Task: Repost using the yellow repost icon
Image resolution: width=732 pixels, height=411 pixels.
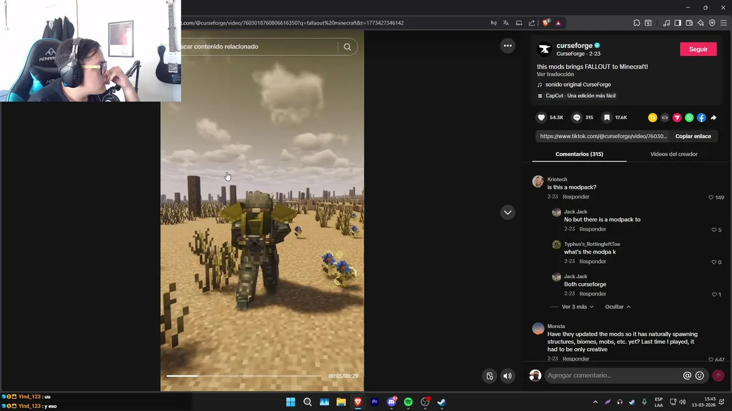Action: (653, 118)
